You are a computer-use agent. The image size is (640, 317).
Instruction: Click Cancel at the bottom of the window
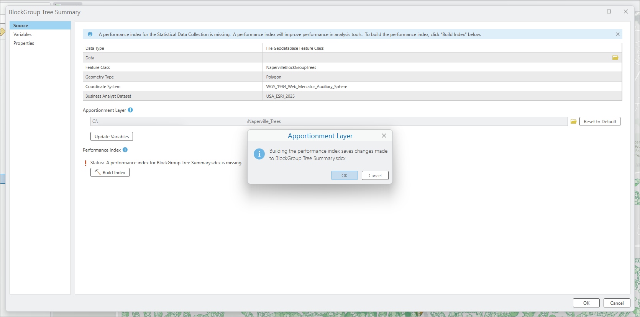(617, 303)
